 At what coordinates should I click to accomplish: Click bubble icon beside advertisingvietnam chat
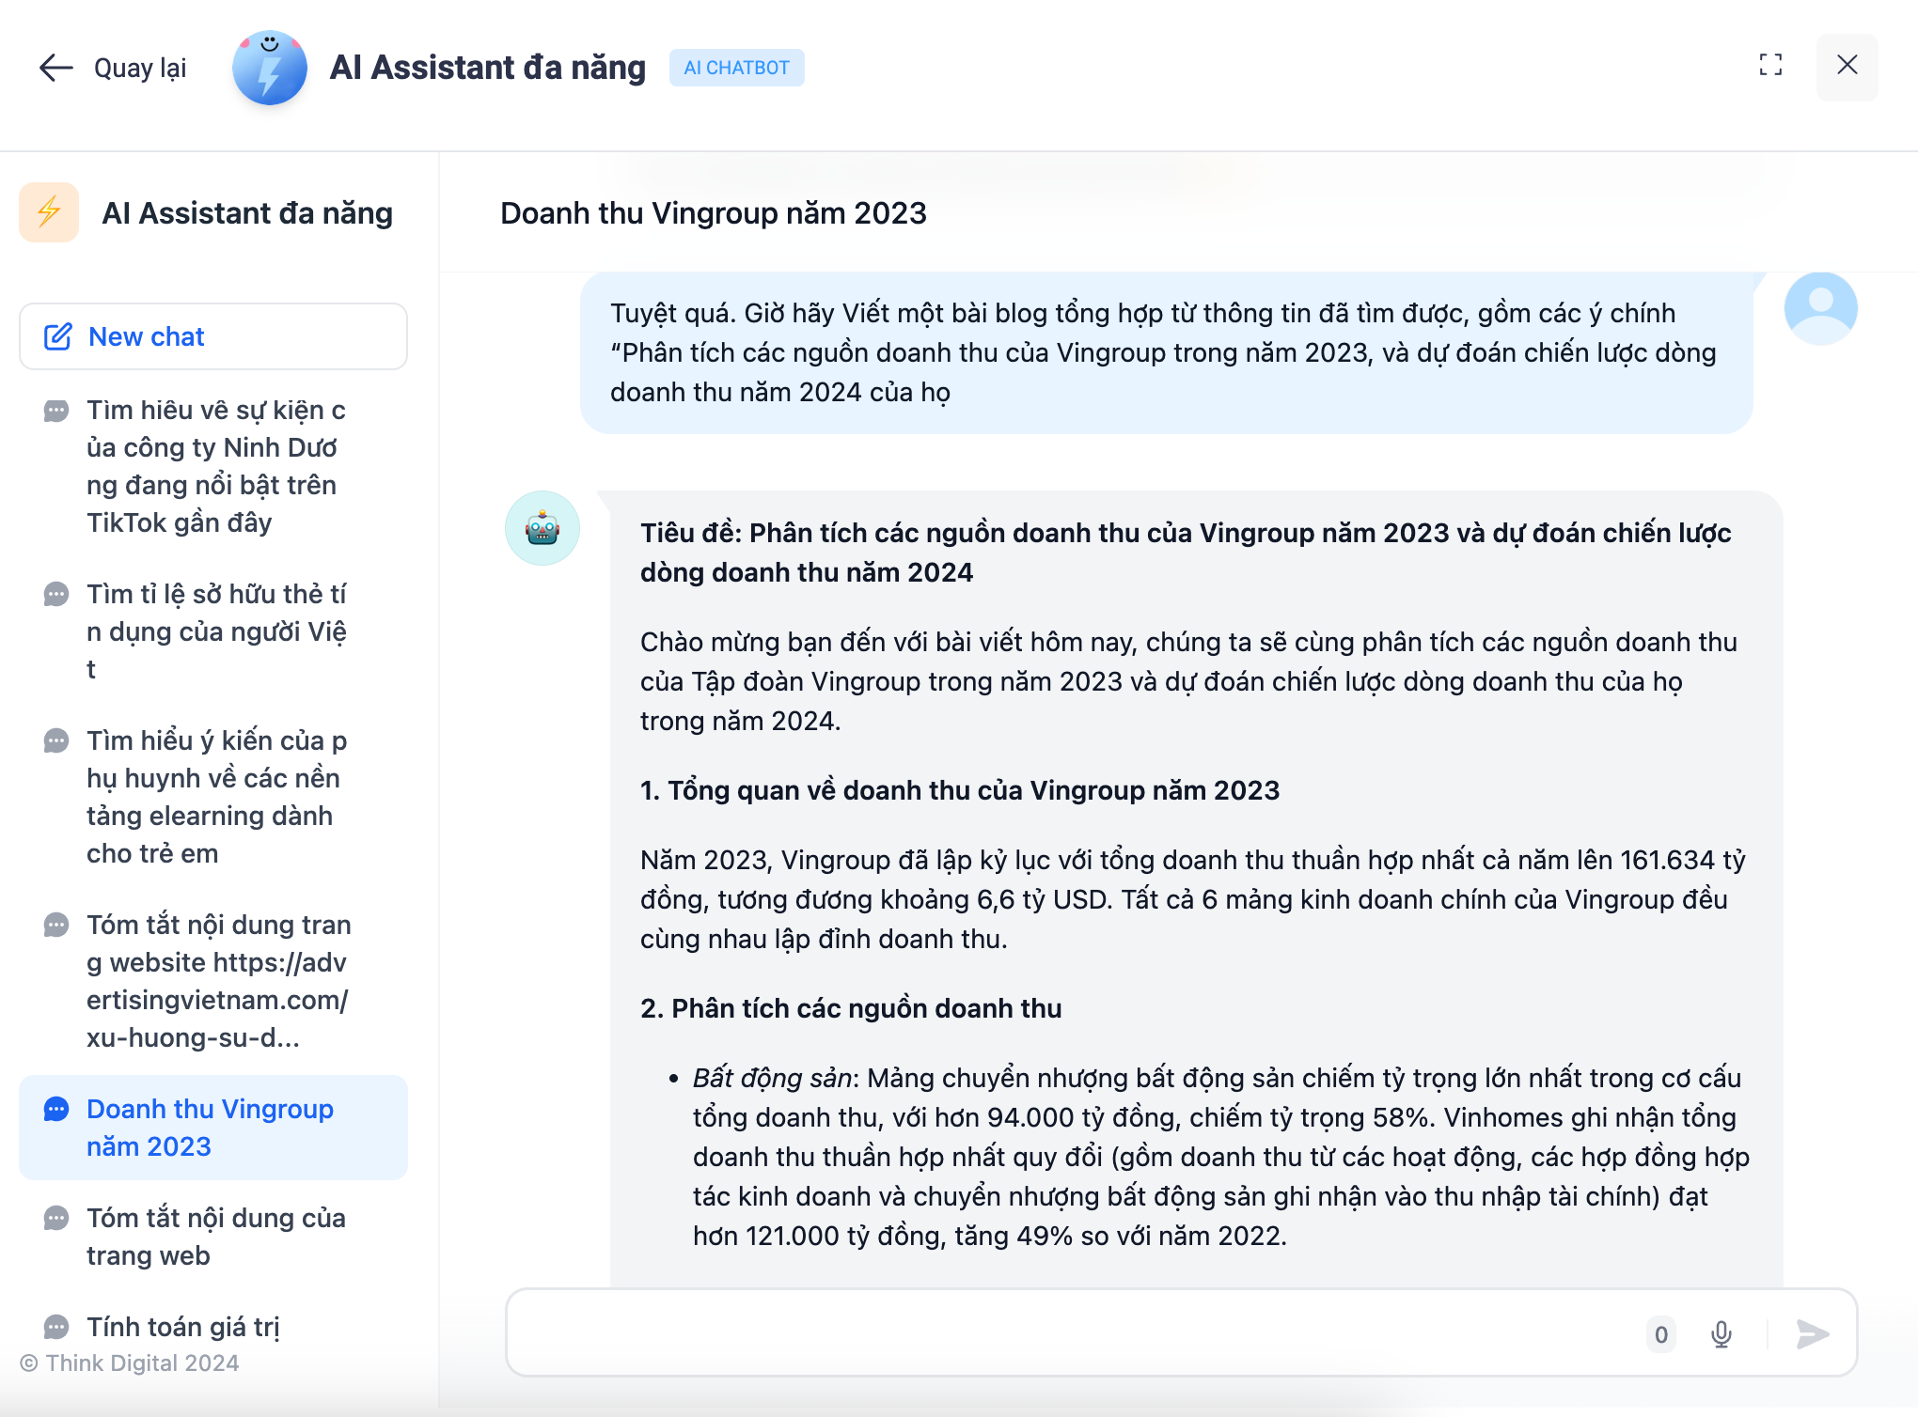pos(56,925)
